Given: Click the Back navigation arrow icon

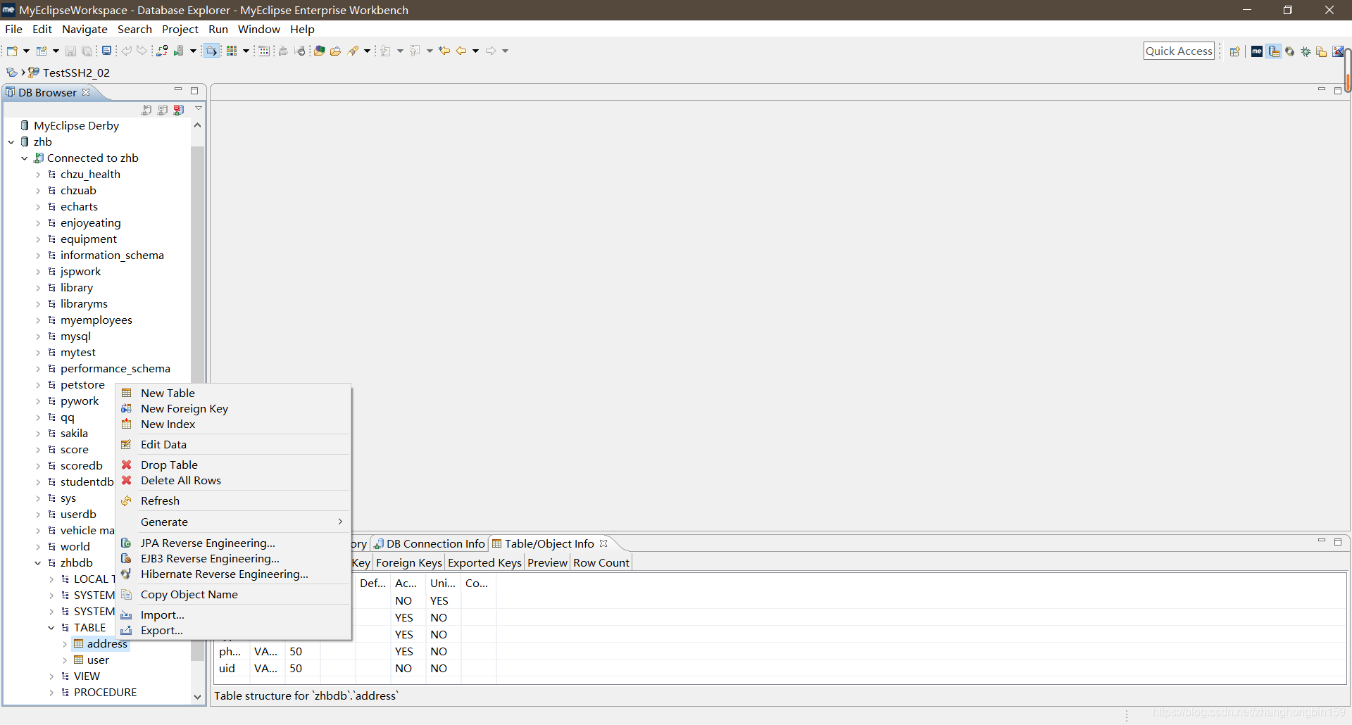Looking at the screenshot, I should click(461, 51).
